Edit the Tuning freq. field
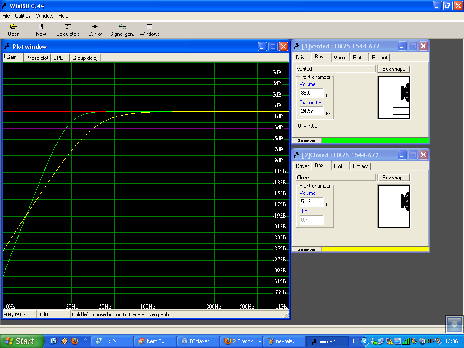Viewport: 464px width, 348px height. (x=311, y=111)
